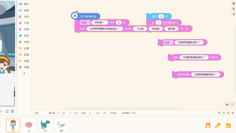Open the drawing editor with the pencil icon
The image size is (236, 133).
pos(218,125)
